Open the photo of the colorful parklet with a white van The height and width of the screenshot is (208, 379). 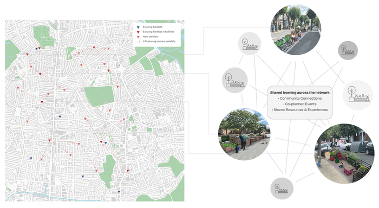point(344,154)
